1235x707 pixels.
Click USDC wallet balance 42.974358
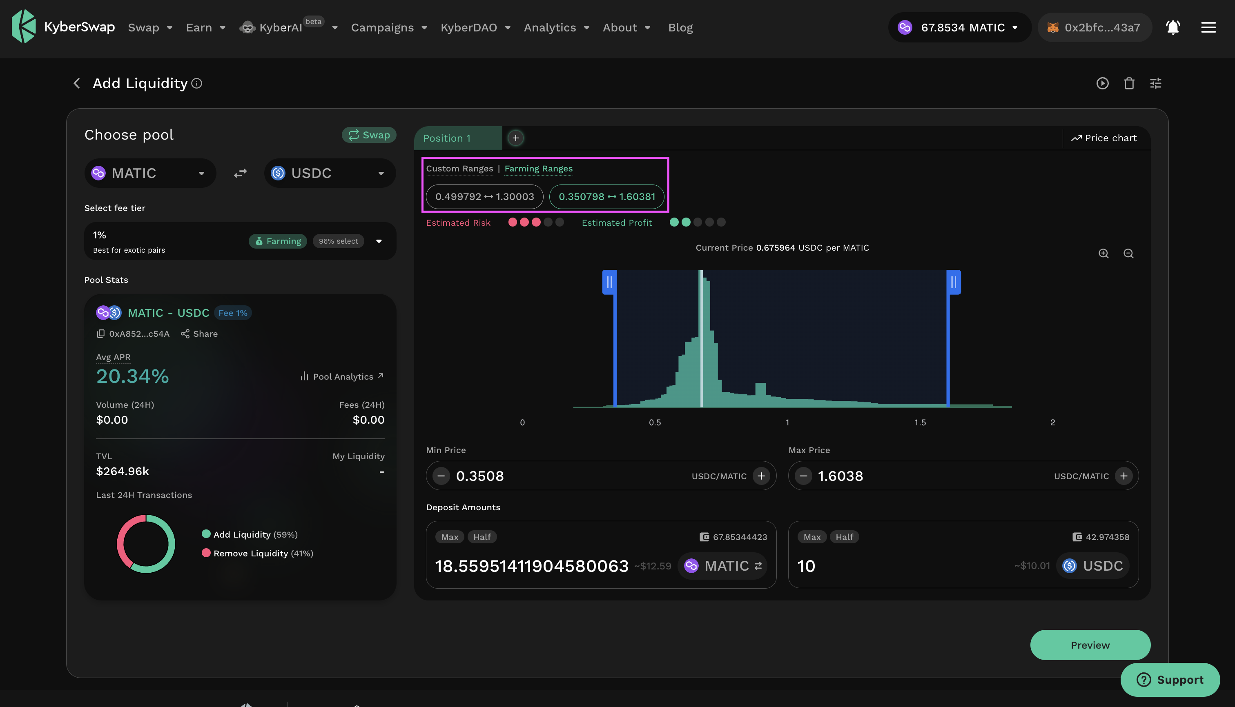[x=1101, y=537]
